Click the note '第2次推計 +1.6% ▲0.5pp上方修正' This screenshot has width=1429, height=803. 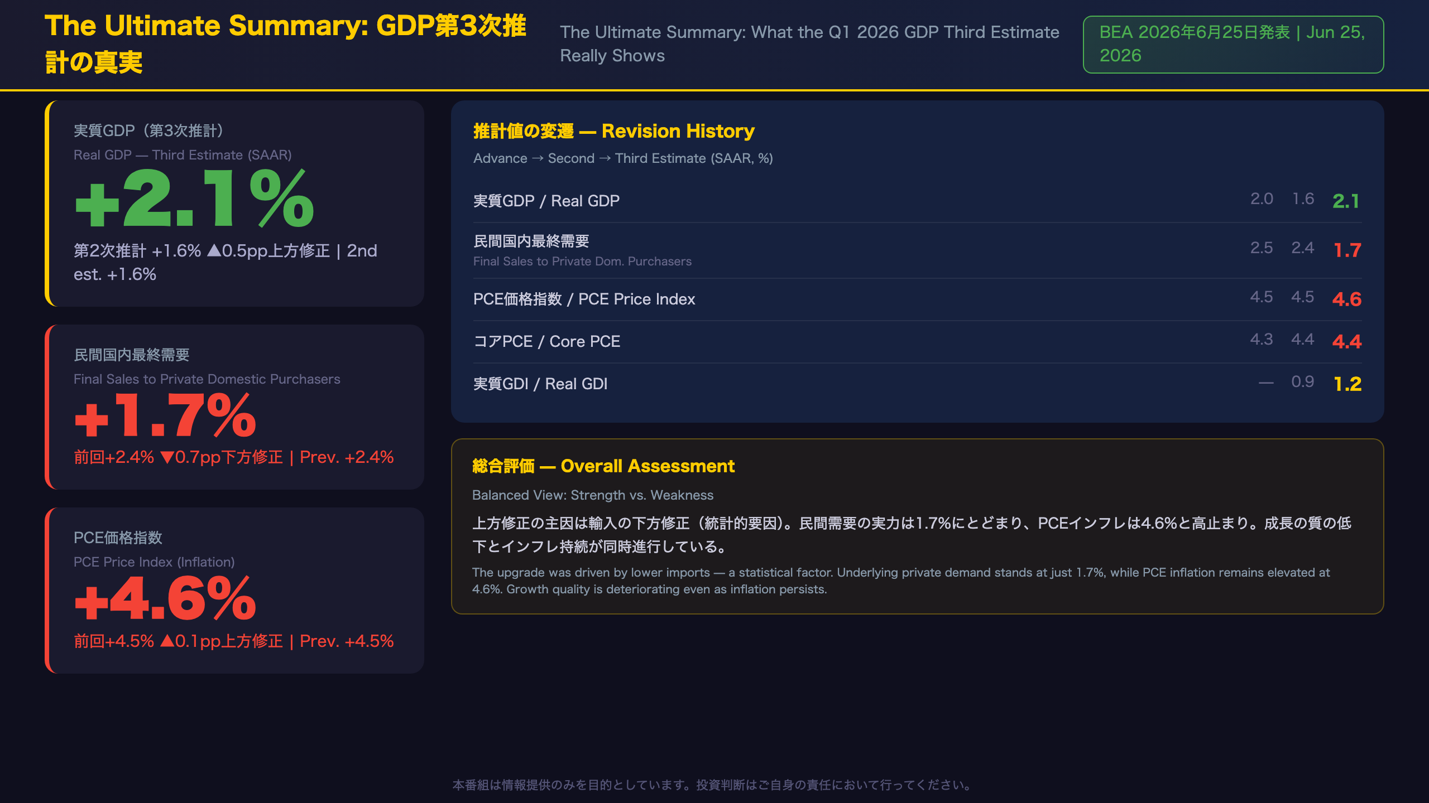(202, 251)
